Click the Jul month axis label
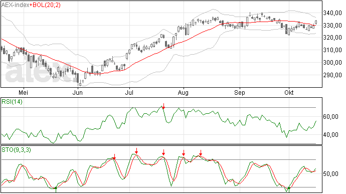 point(129,92)
